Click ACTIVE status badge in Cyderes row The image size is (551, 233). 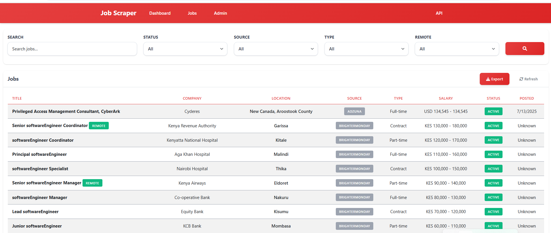click(x=493, y=111)
